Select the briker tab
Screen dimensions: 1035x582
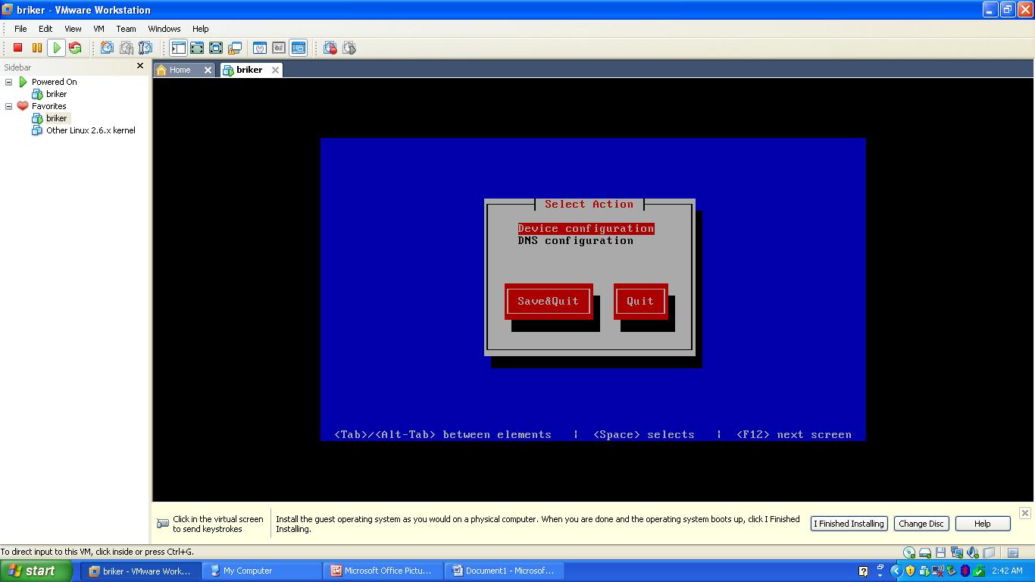pyautogui.click(x=249, y=70)
